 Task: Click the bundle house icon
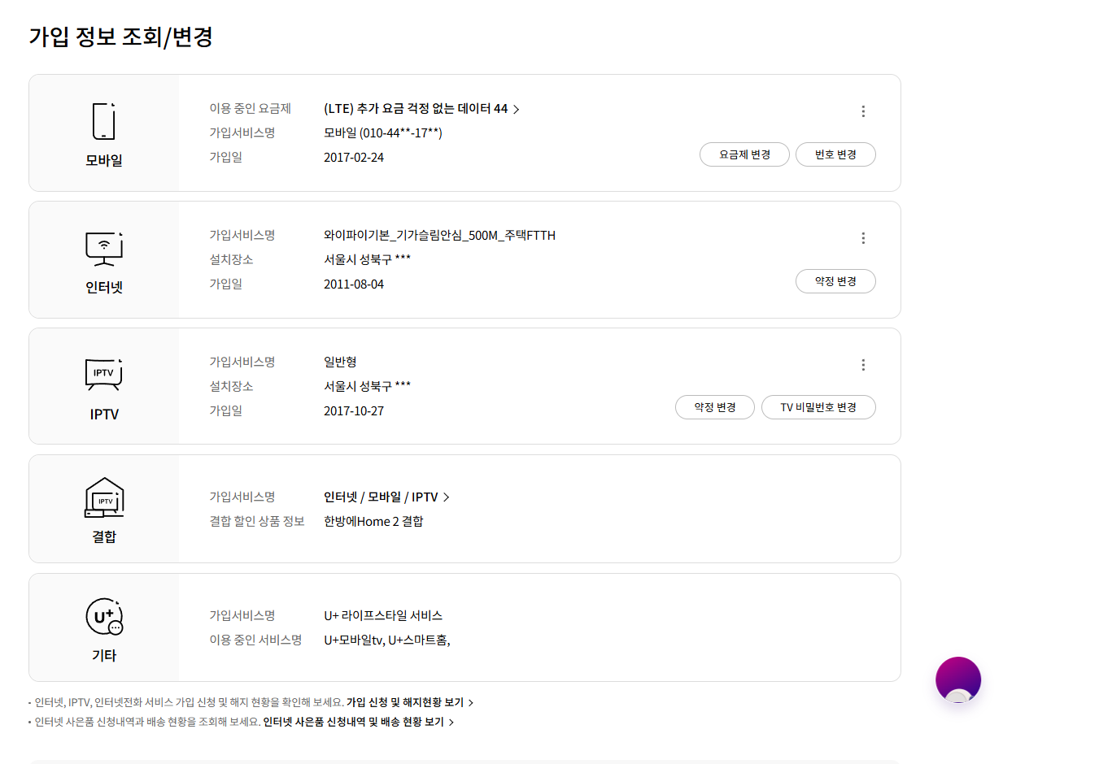tap(104, 497)
